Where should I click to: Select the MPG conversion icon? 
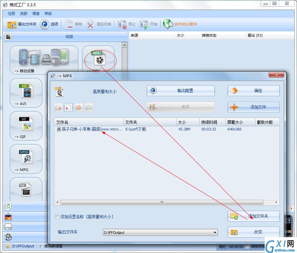coord(26,159)
